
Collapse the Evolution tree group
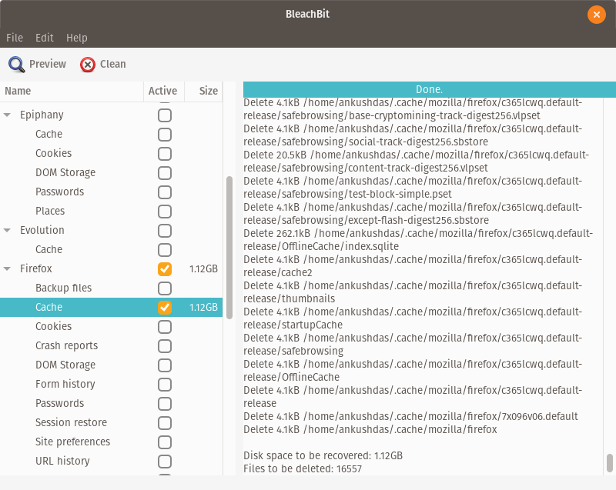pos(7,230)
